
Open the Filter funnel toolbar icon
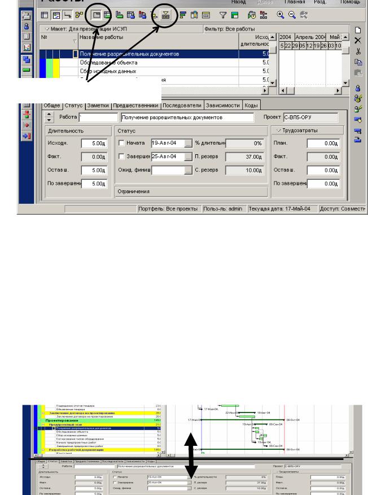[x=223, y=15]
